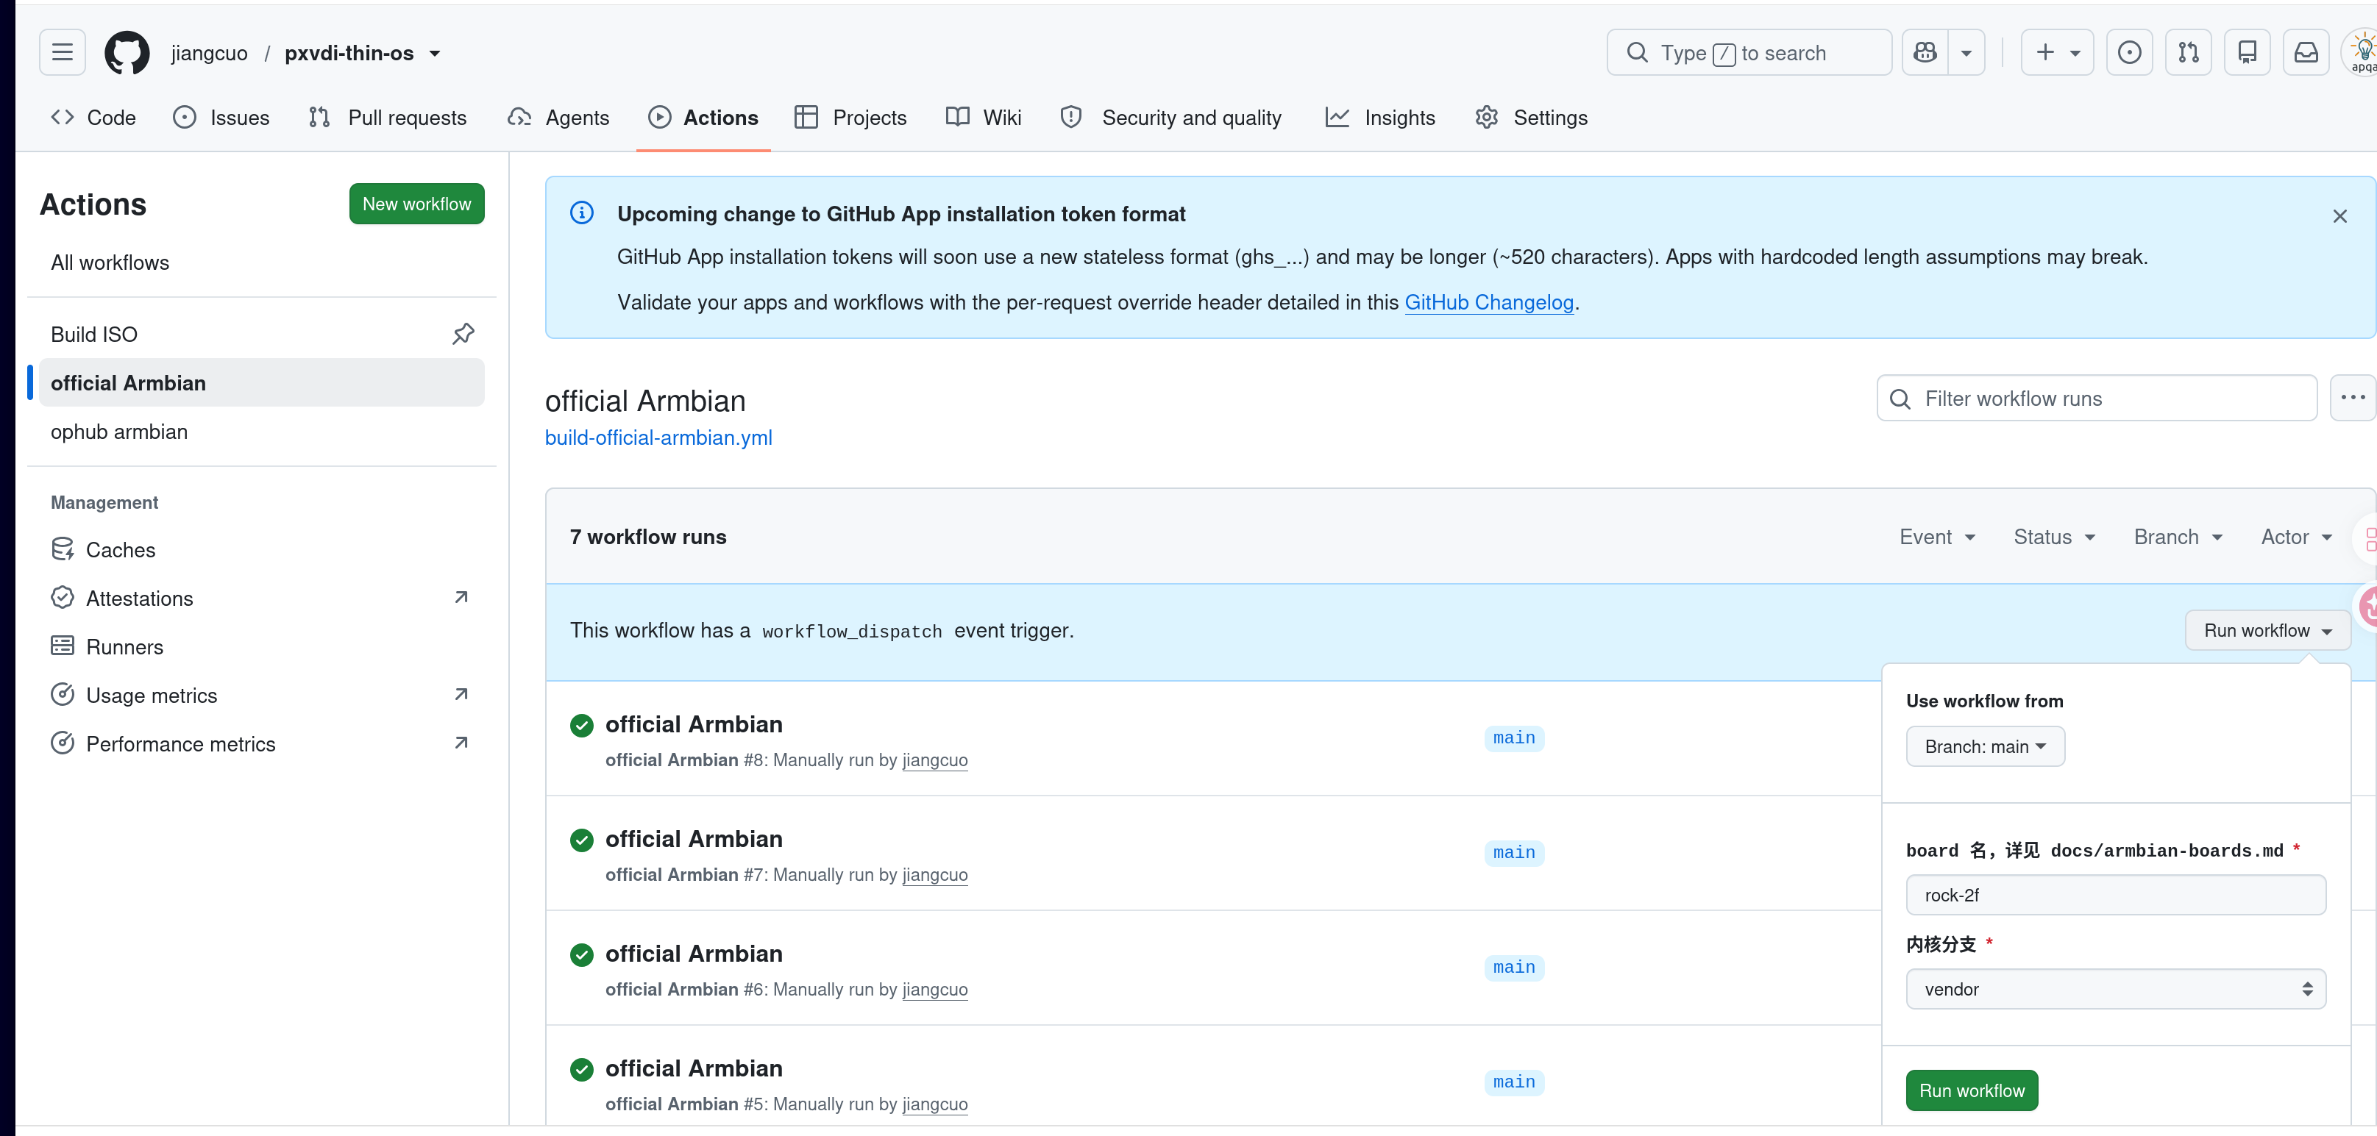Pin the Build ISO workflow
The width and height of the screenshot is (2377, 1136).
463,334
